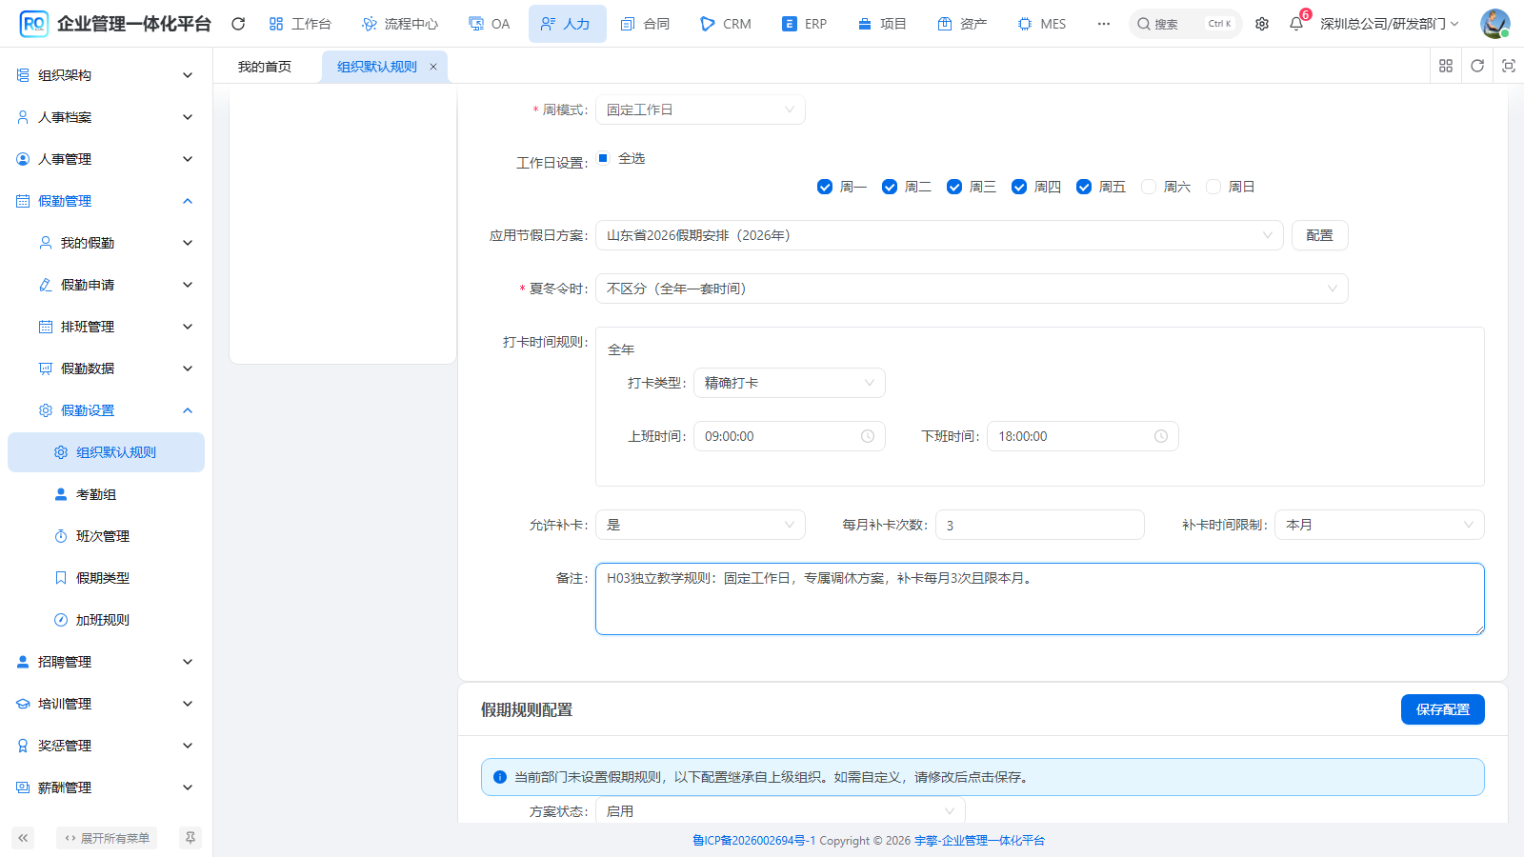Click the 配置 button next to holiday plan

[1320, 235]
